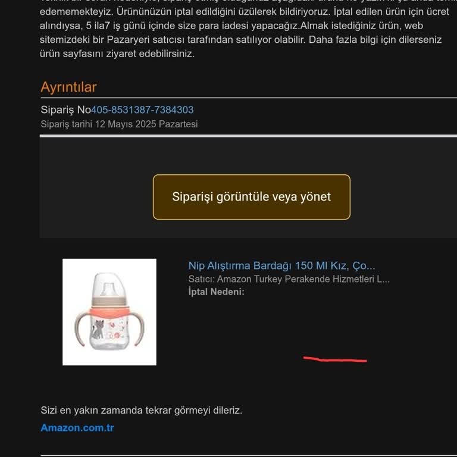Visit the Amazon.com.tr link
Viewport: 457px width, 457px height.
(x=77, y=428)
